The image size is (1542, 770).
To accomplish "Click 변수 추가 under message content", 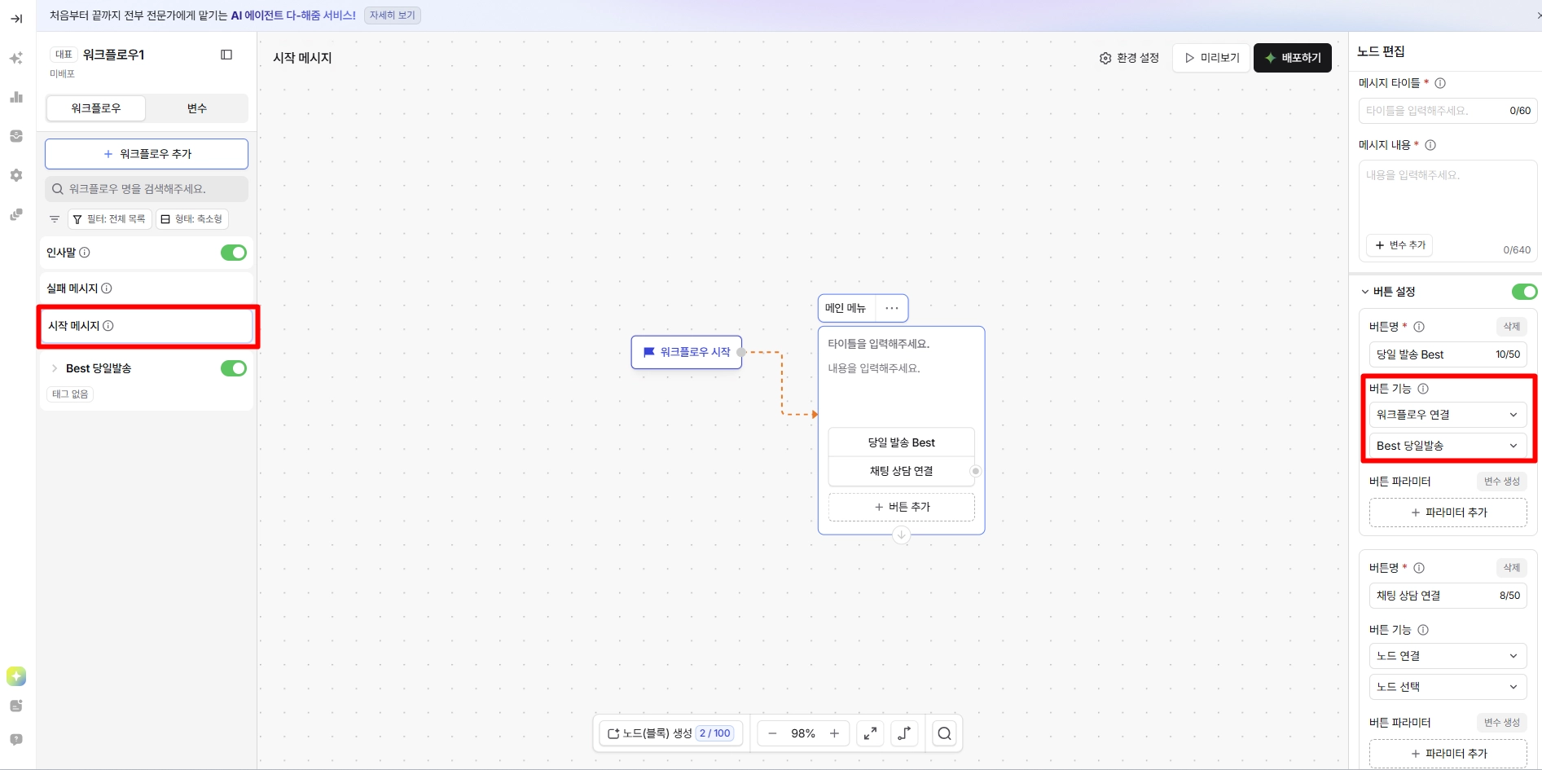I will [x=1399, y=245].
